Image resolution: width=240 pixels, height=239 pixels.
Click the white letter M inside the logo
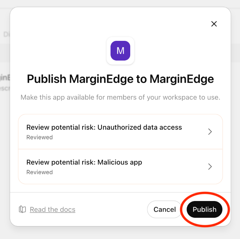point(120,51)
